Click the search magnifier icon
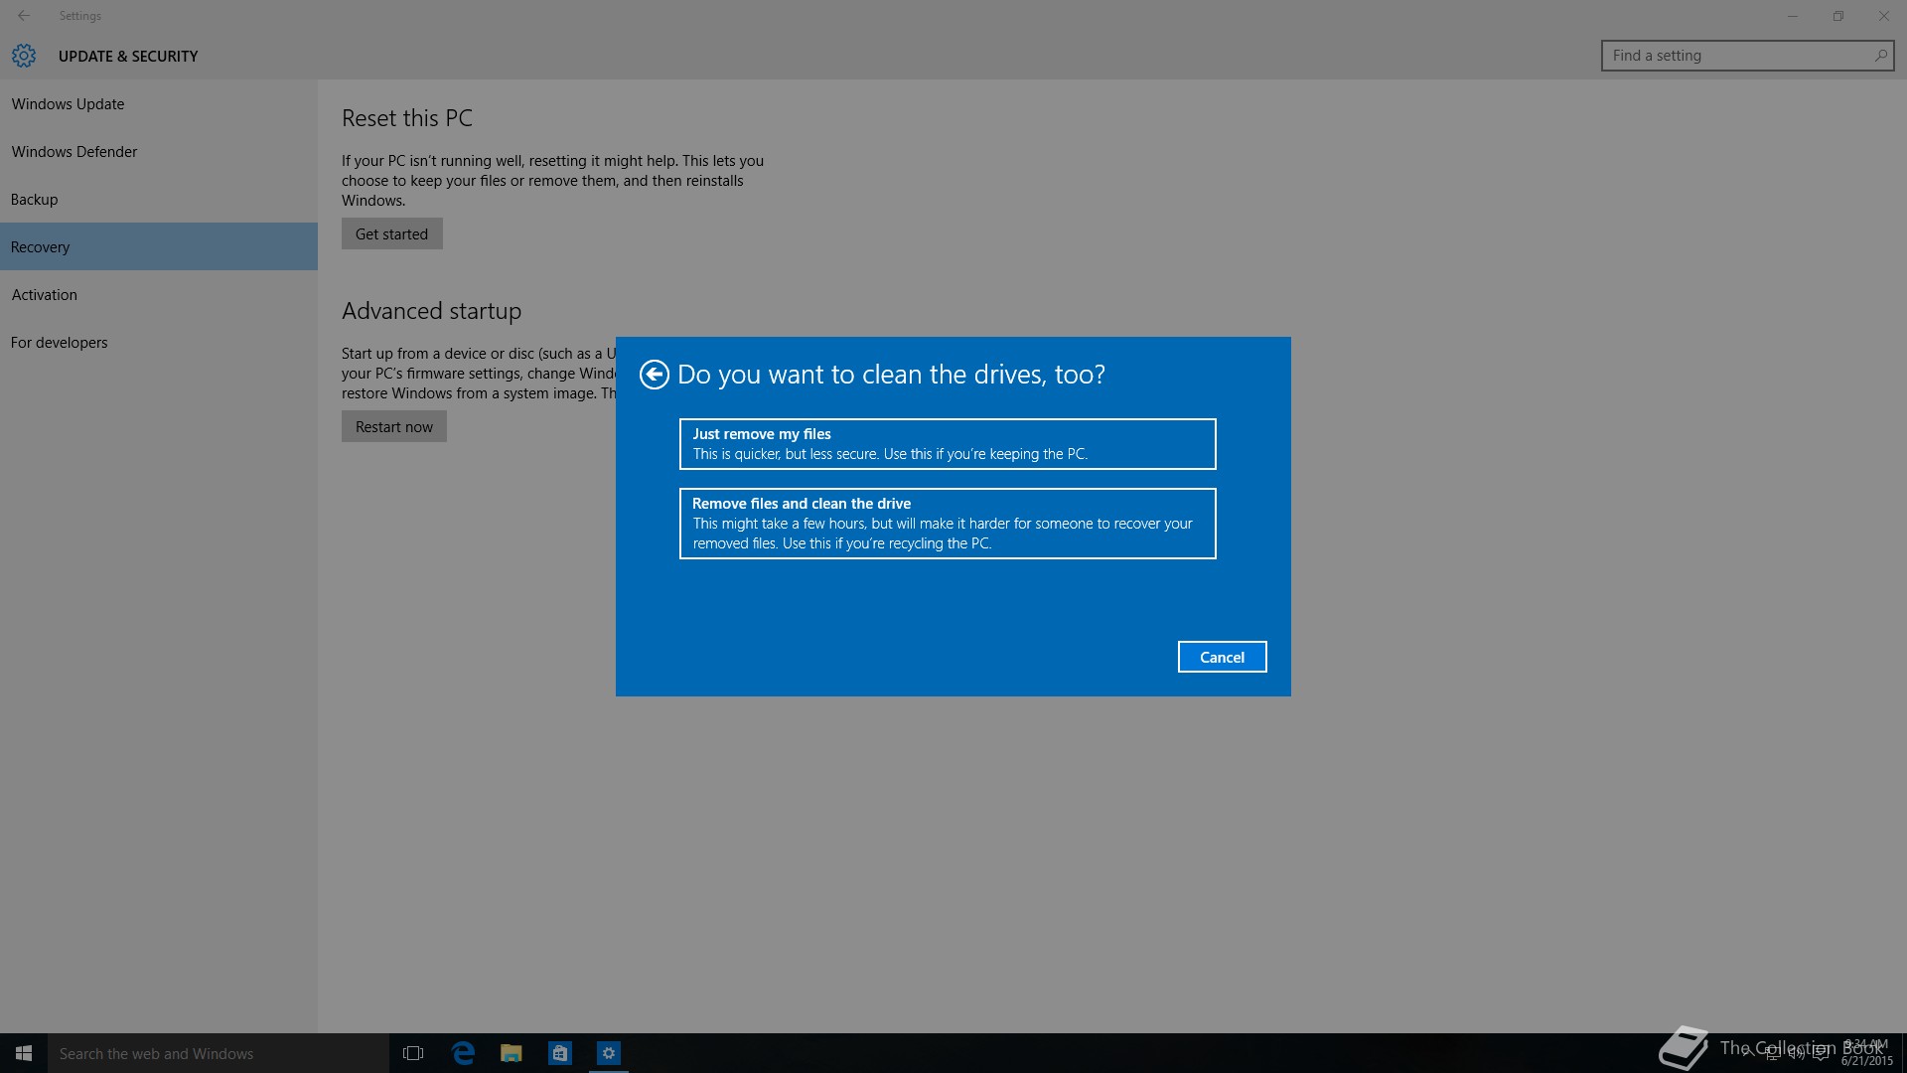The image size is (1907, 1073). point(1880,56)
